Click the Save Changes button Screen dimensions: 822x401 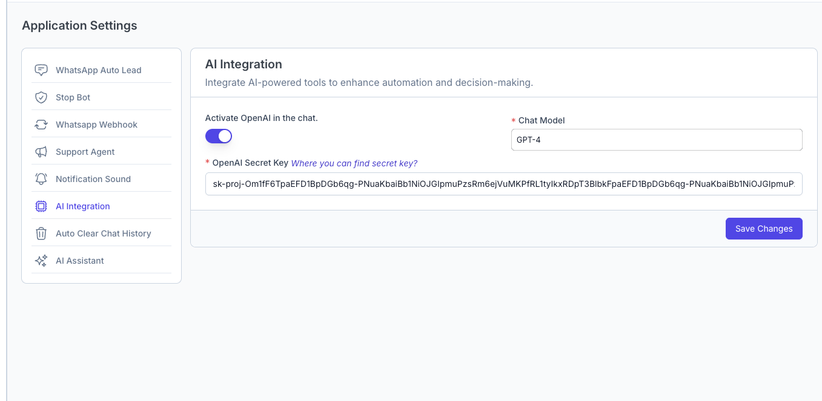[764, 229]
